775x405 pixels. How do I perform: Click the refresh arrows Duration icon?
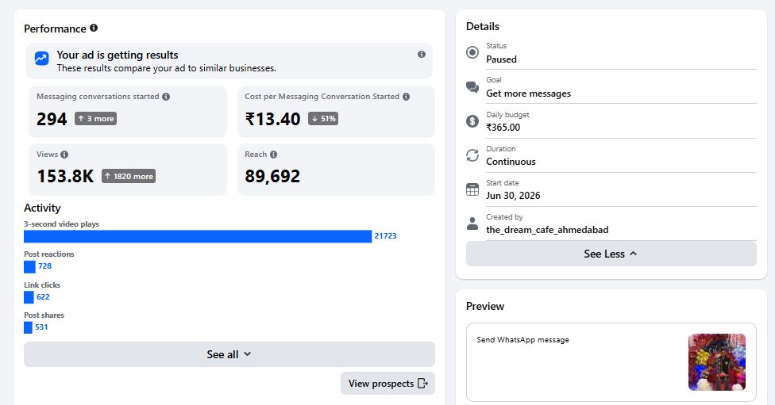pyautogui.click(x=472, y=155)
